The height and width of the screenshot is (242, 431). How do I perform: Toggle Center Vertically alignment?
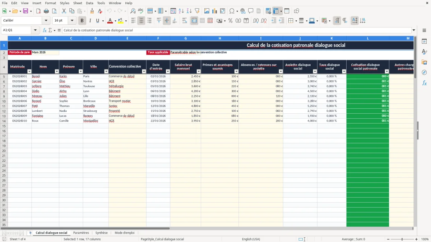167,21
